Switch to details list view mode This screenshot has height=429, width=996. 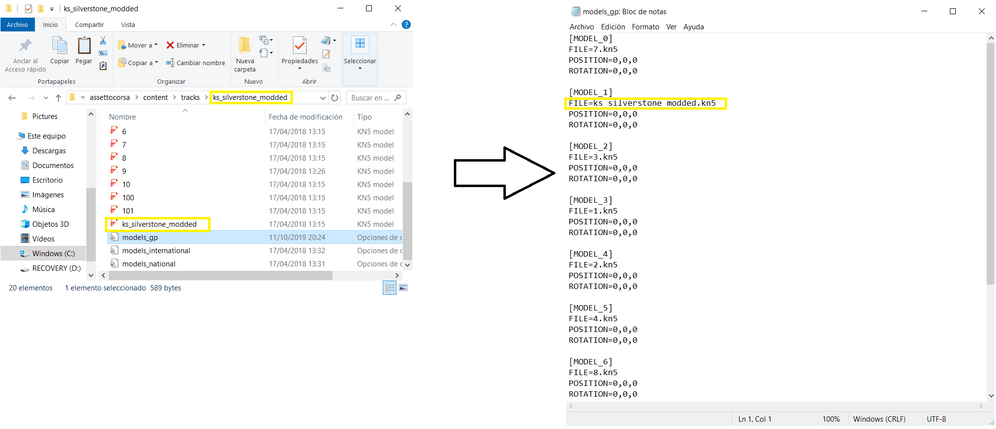click(x=390, y=288)
